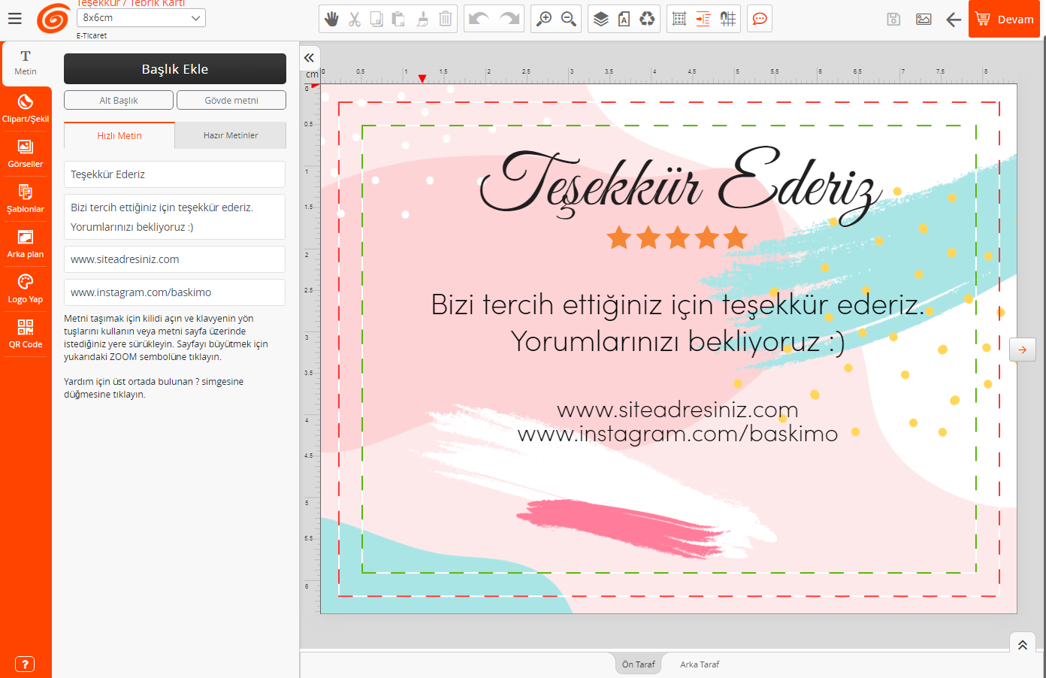Open the Logo Yap tool
The width and height of the screenshot is (1046, 678).
click(26, 289)
